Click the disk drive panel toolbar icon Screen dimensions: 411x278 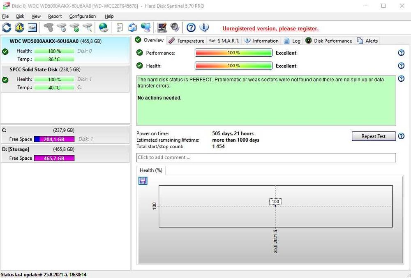[x=32, y=27]
